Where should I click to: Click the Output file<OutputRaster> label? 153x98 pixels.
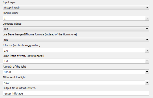coord(19,88)
